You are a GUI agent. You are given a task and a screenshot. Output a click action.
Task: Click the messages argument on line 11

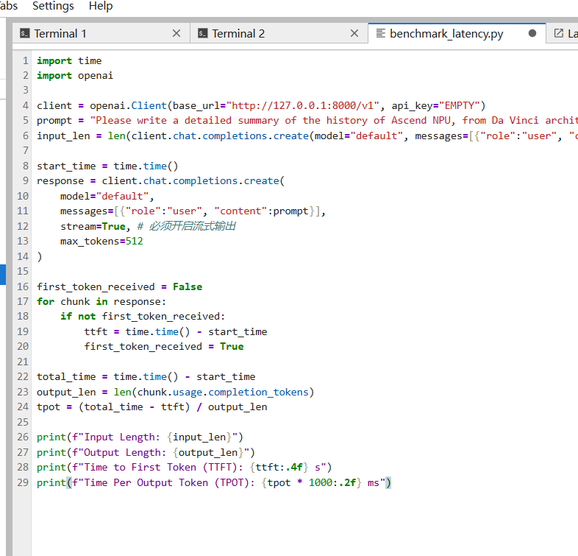[x=193, y=211]
